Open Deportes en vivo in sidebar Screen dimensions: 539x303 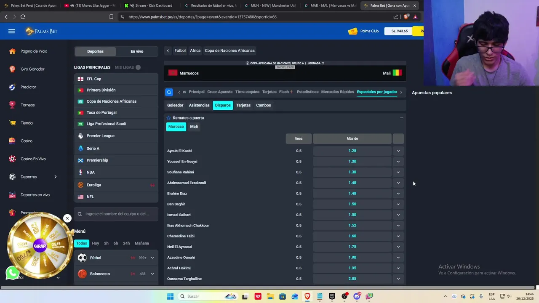[x=35, y=195]
